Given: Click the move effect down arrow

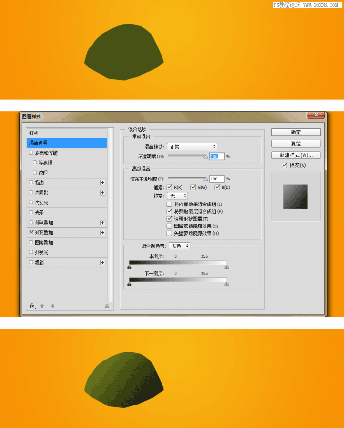Looking at the screenshot, I should tap(53, 306).
